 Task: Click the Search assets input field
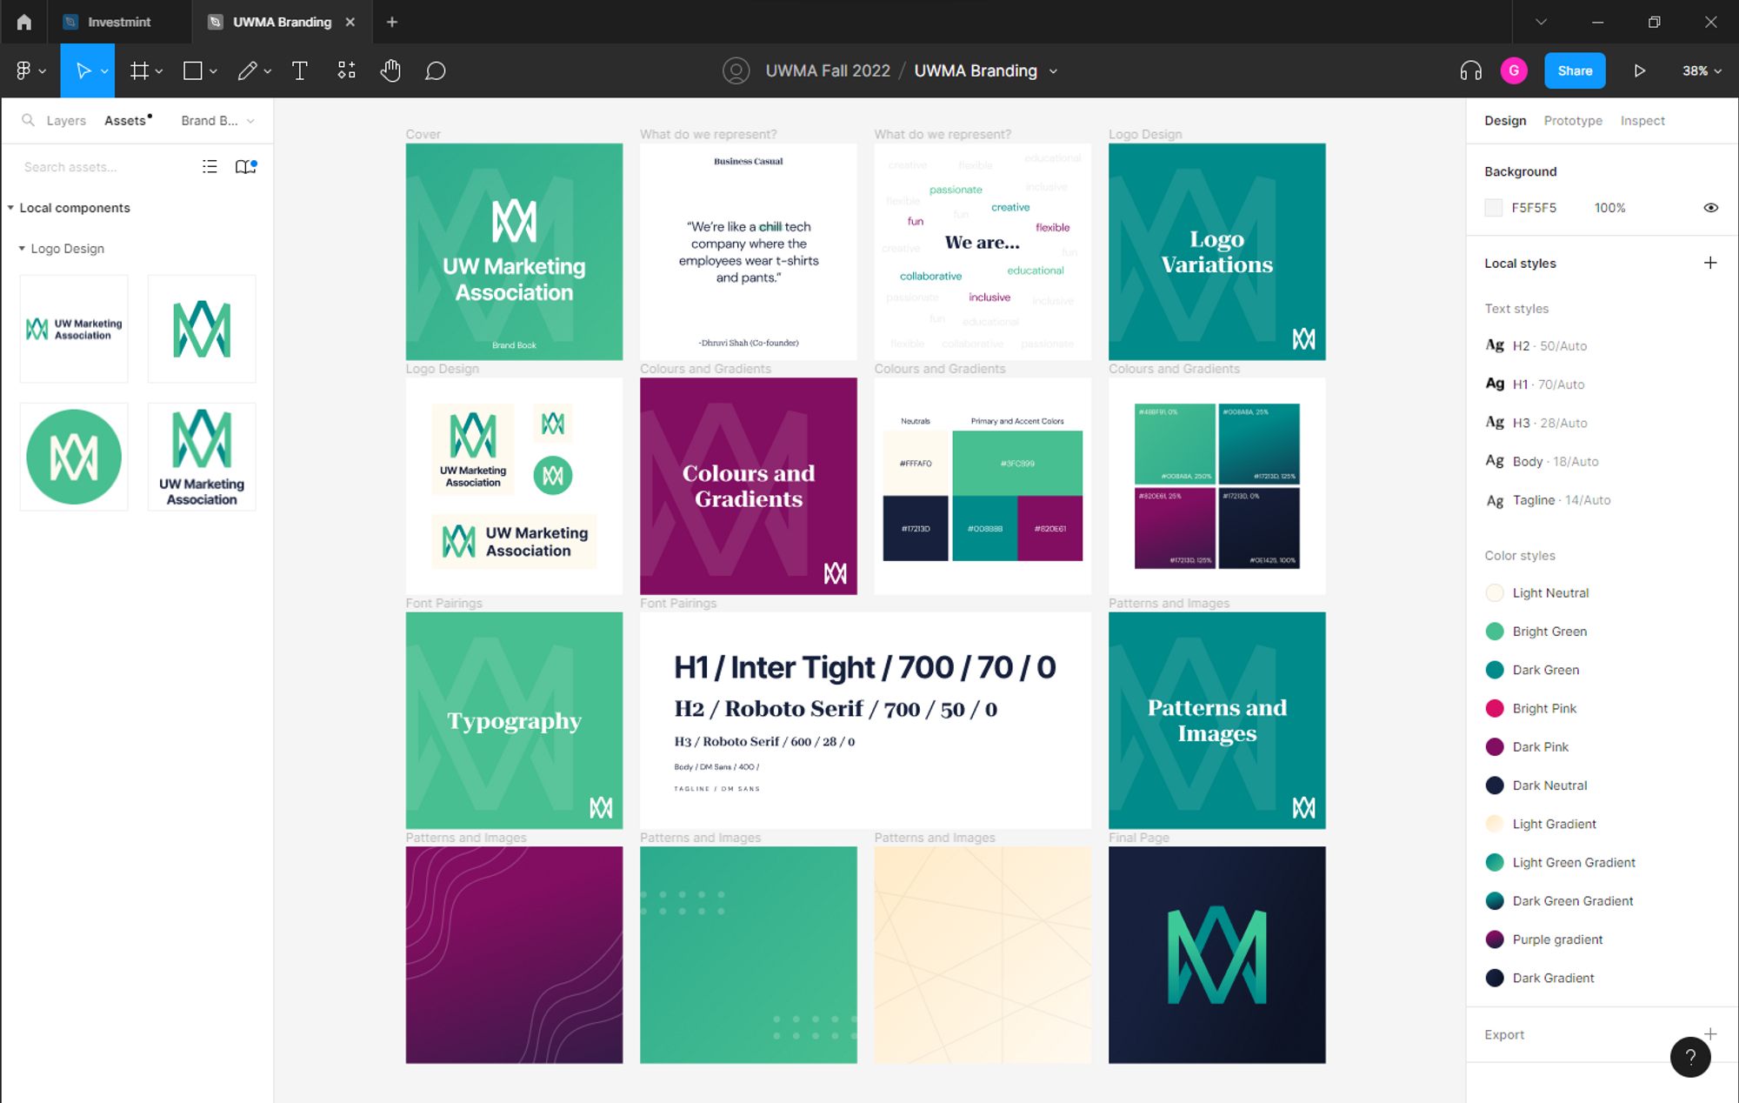(104, 166)
